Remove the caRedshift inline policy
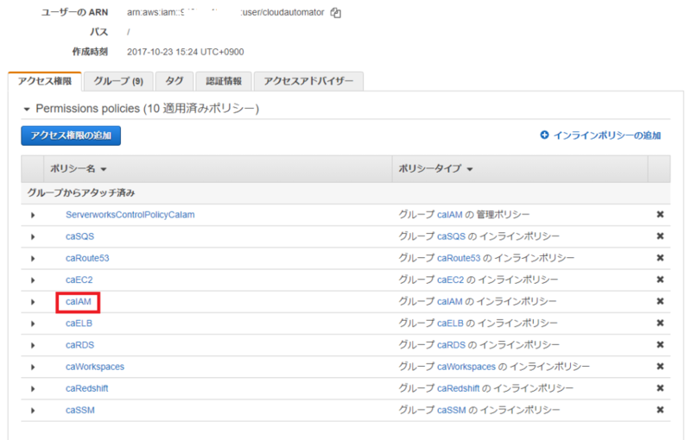 click(660, 388)
